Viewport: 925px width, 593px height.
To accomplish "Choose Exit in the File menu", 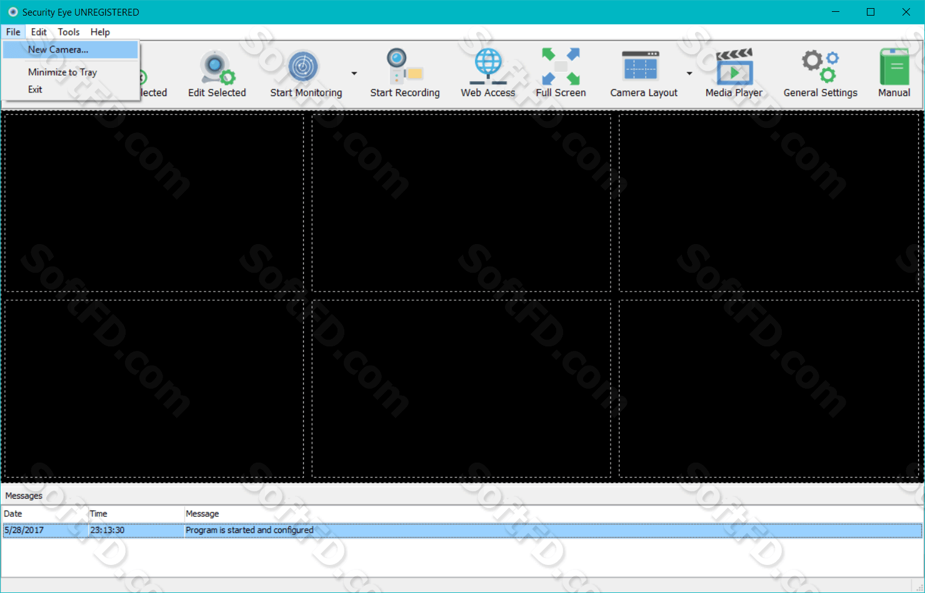I will point(70,89).
